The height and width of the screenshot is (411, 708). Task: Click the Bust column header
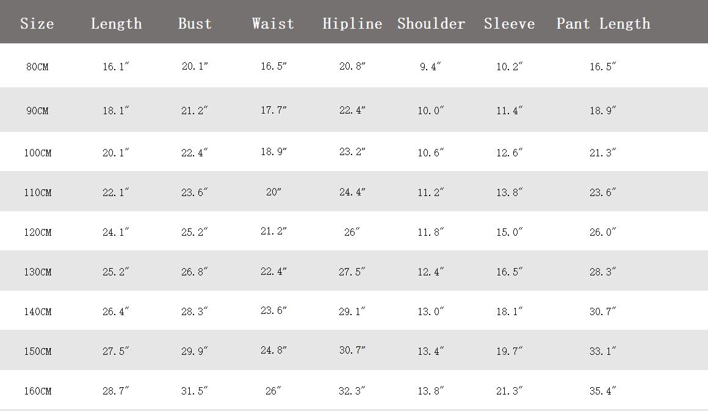click(195, 24)
